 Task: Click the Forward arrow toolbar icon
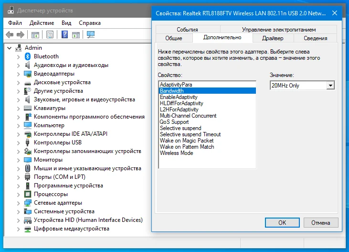point(21,34)
